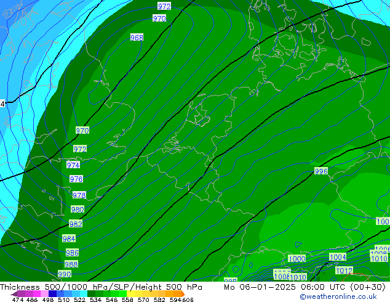Click the 986 isobar label

point(72,253)
